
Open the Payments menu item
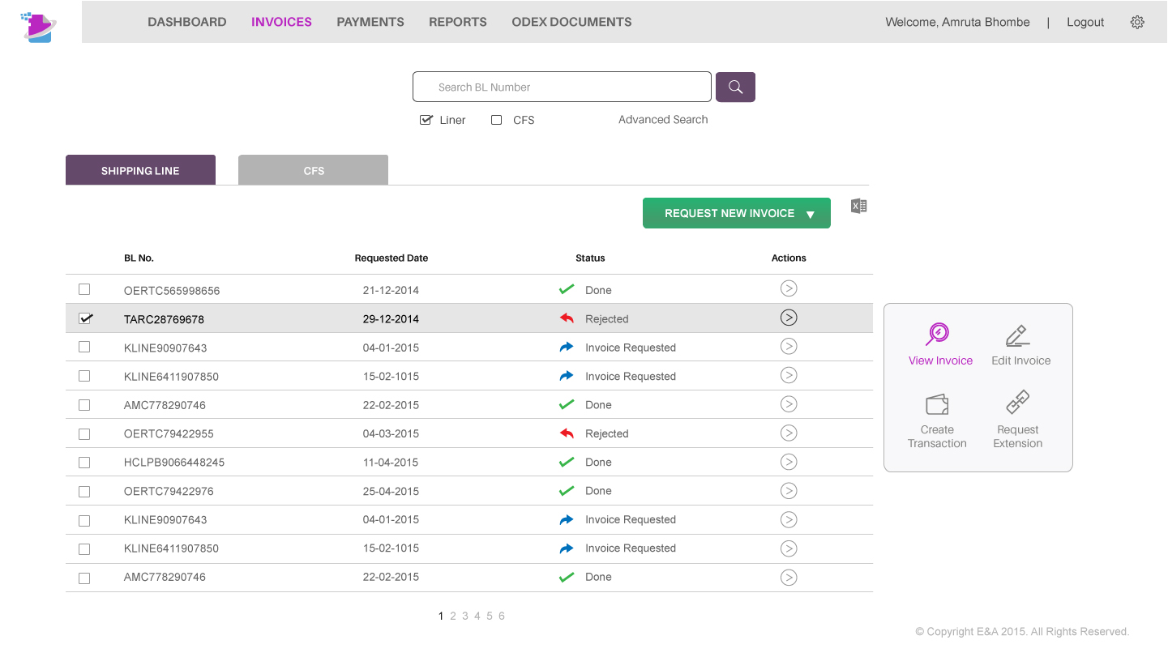coord(370,22)
